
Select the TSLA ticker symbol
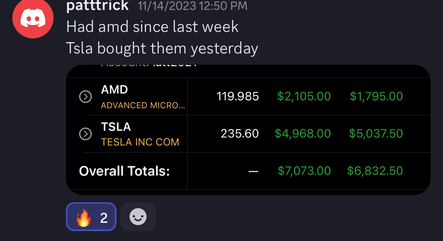116,127
